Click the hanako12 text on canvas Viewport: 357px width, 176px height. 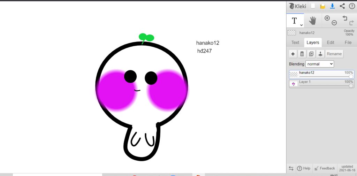tap(208, 43)
